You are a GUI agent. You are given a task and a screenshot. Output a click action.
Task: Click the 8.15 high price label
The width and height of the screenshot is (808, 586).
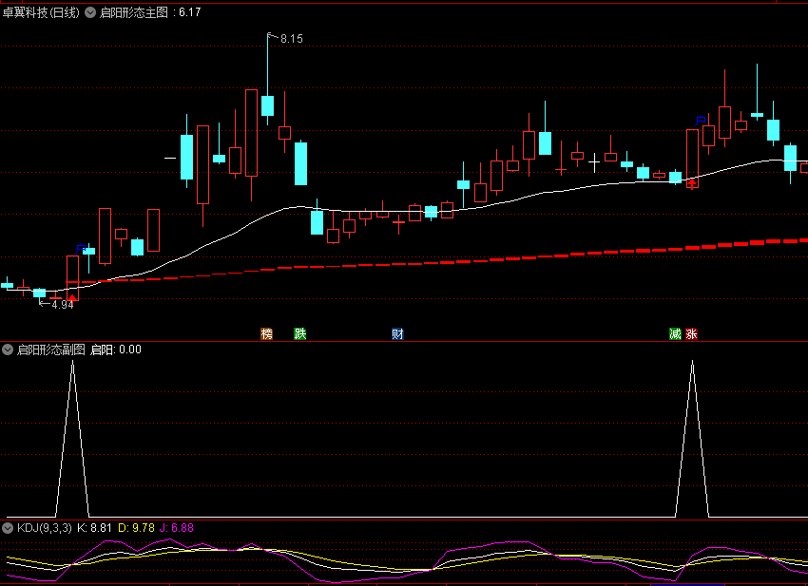click(292, 39)
